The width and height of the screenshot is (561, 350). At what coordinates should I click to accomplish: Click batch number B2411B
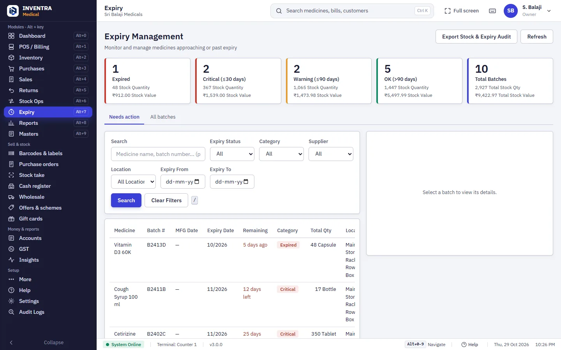[x=156, y=289]
